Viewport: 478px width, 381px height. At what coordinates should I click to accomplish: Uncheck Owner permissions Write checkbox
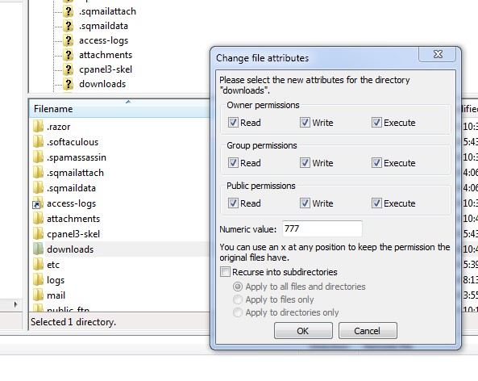tap(305, 123)
